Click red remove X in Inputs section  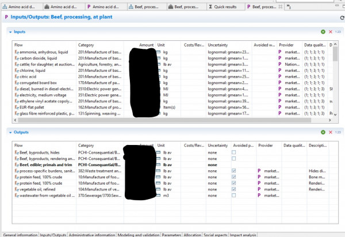click(x=330, y=32)
